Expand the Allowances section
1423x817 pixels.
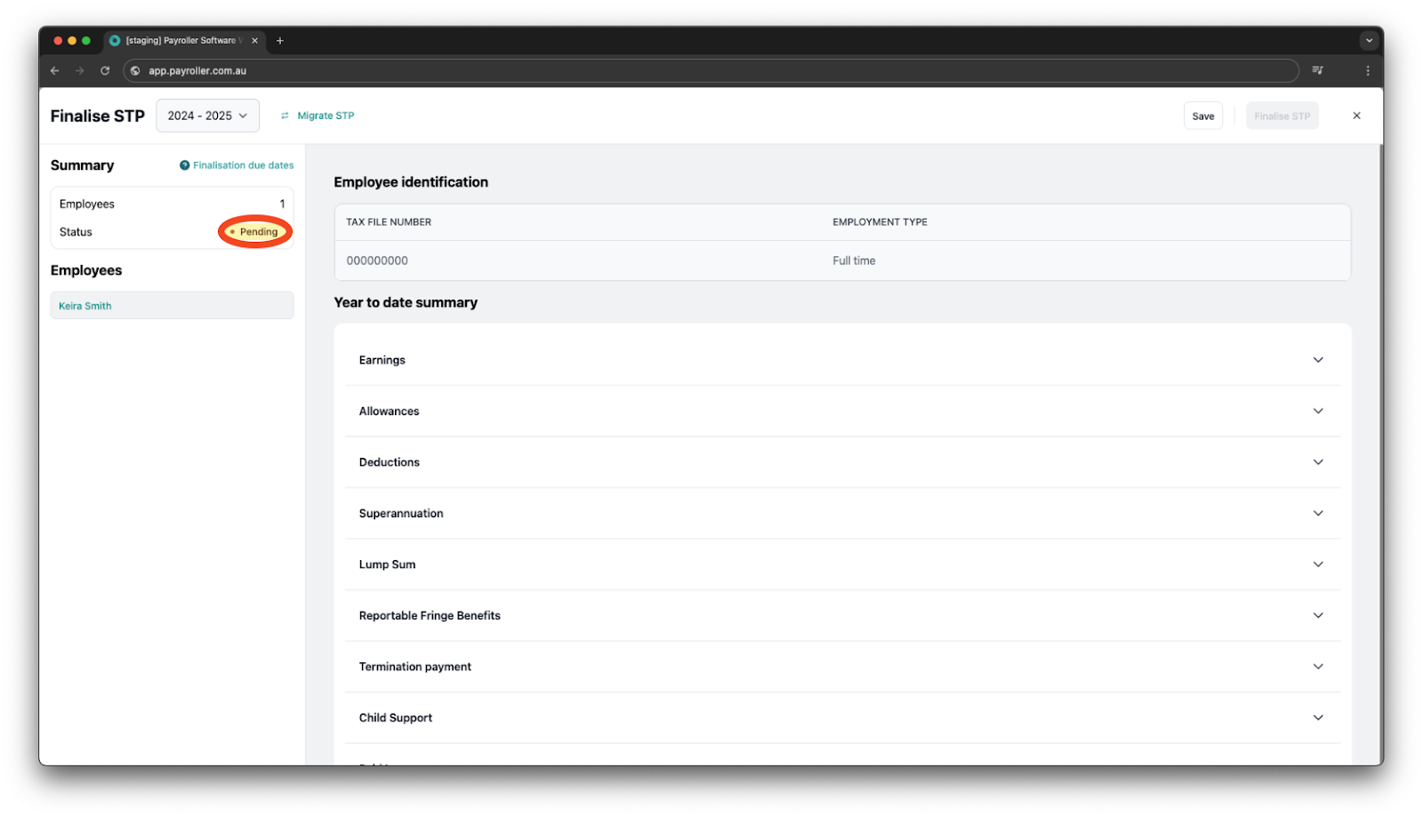coord(1318,411)
